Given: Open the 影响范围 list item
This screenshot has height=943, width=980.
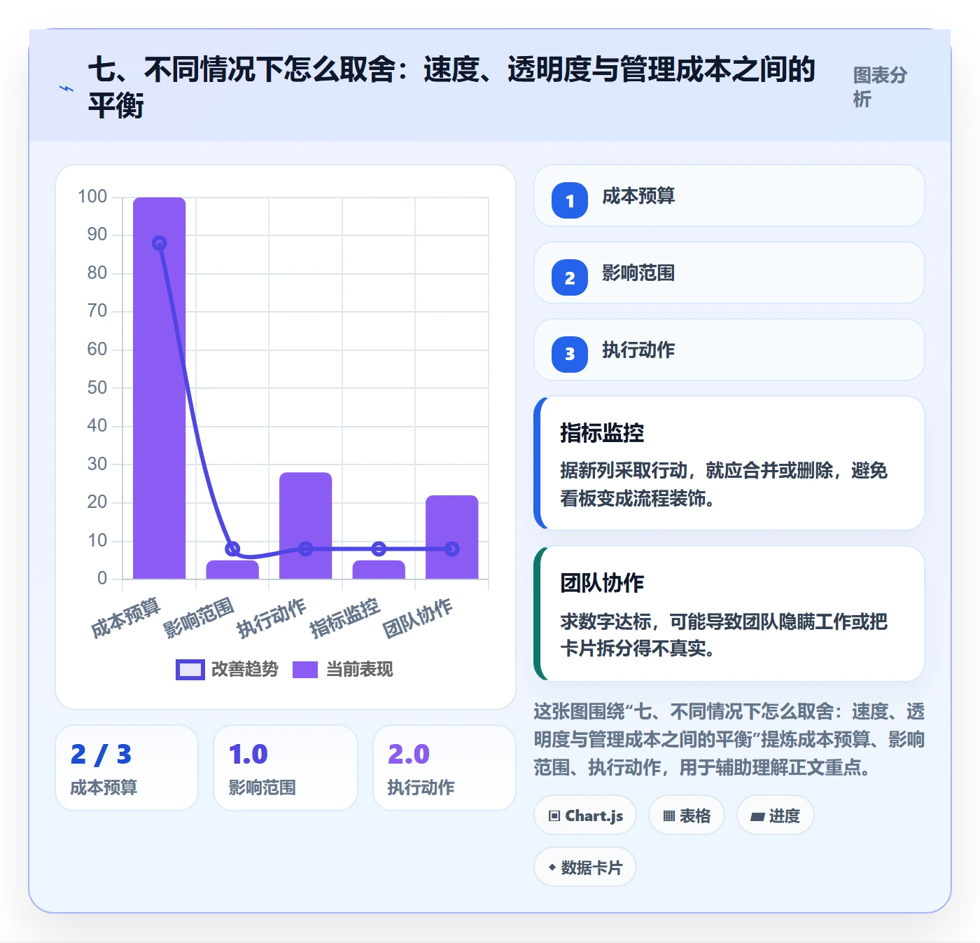Looking at the screenshot, I should (x=729, y=273).
